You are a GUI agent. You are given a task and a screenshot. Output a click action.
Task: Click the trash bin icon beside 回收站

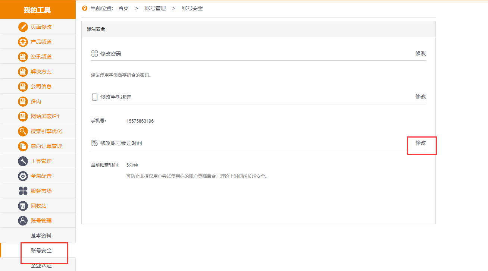(23, 206)
